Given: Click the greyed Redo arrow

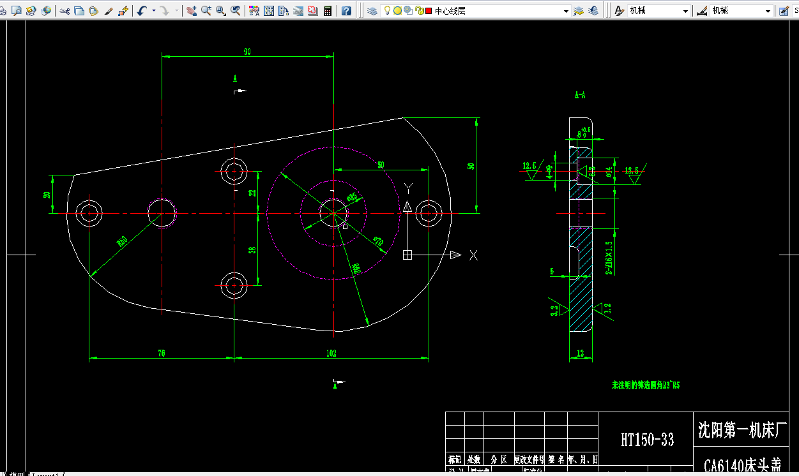Looking at the screenshot, I should coord(165,11).
